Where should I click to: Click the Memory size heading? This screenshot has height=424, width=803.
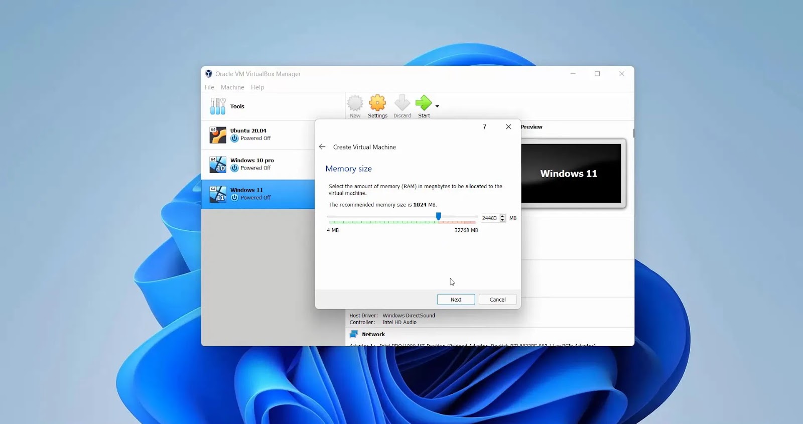coord(349,169)
